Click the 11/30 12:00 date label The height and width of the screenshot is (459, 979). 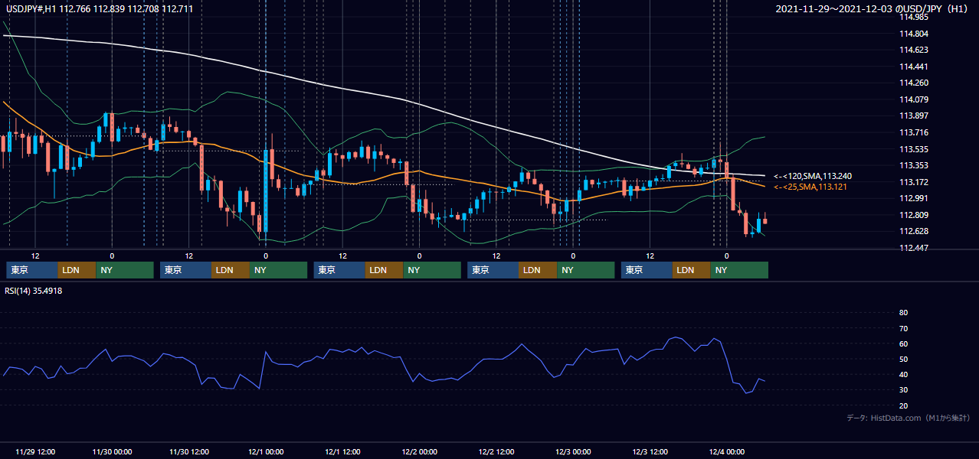188,451
